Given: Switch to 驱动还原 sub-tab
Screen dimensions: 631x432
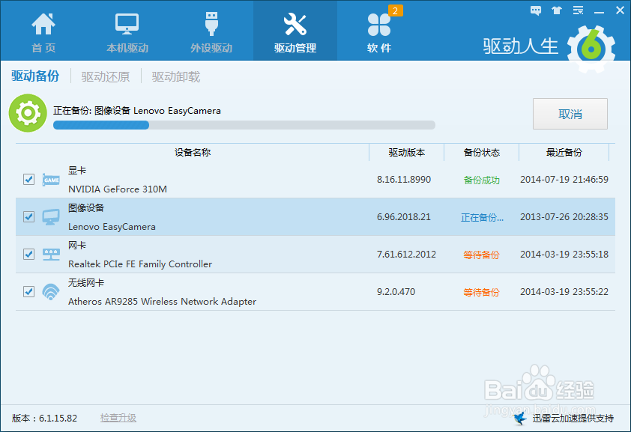Looking at the screenshot, I should tap(106, 76).
